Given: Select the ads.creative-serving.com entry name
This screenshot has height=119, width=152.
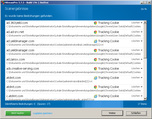Looking at the screenshot, I should coord(23,69).
